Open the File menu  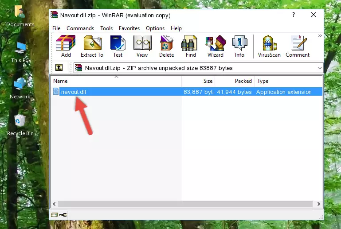coord(56,28)
